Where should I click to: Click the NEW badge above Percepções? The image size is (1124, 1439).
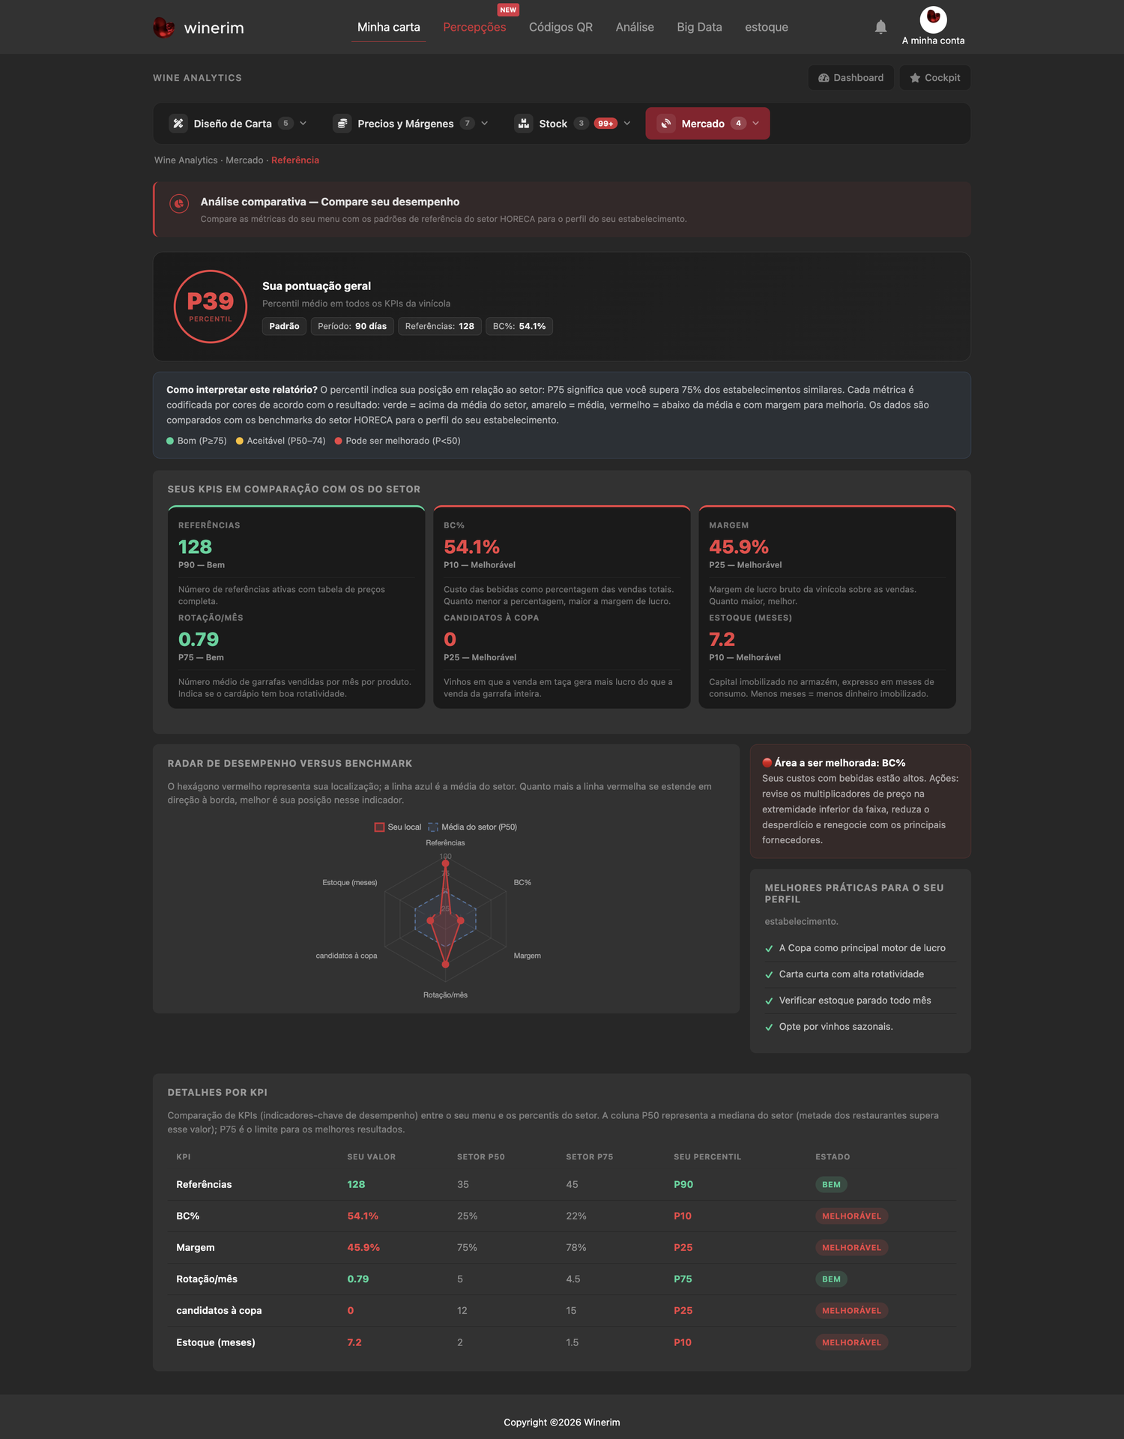pos(508,10)
